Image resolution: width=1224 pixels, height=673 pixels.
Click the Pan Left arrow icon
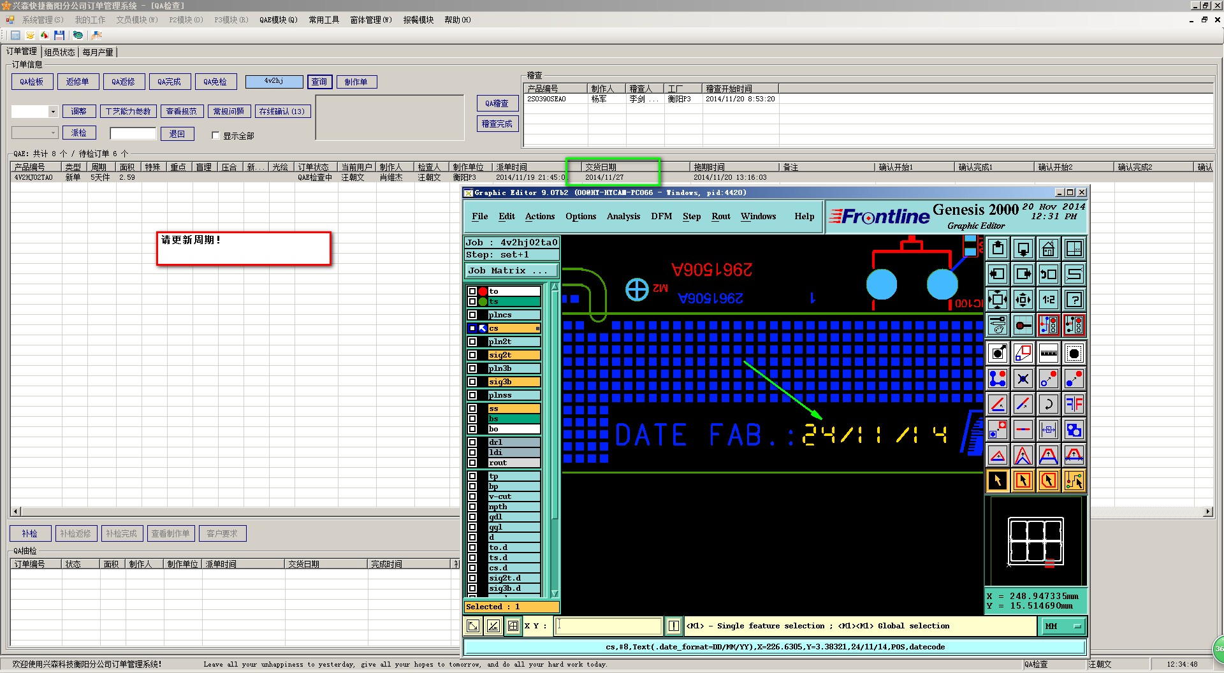998,274
